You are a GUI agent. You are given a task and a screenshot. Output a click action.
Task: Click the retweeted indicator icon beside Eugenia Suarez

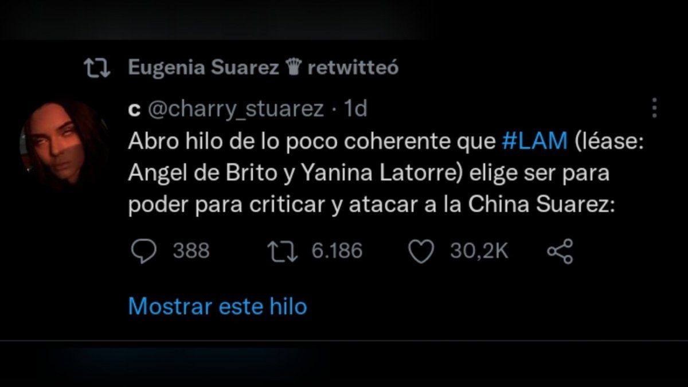tap(97, 69)
